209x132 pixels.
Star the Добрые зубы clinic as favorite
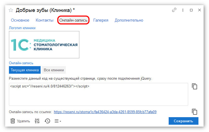tap(11, 10)
